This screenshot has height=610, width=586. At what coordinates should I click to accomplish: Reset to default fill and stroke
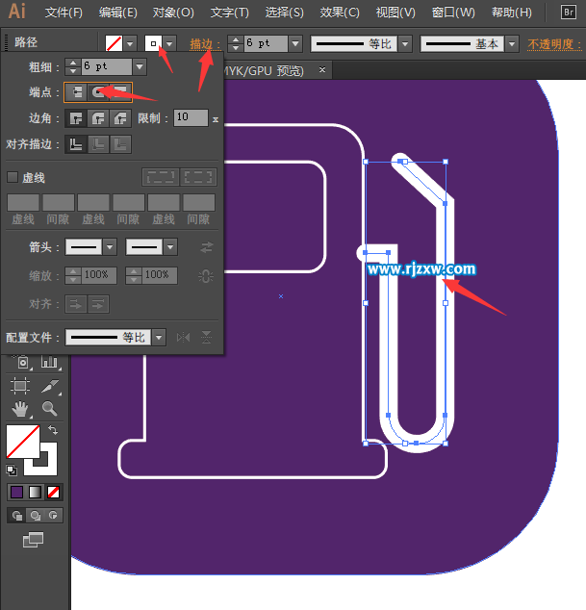tap(12, 470)
